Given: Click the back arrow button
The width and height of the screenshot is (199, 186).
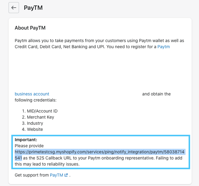Looking at the screenshot, I should point(14,8).
